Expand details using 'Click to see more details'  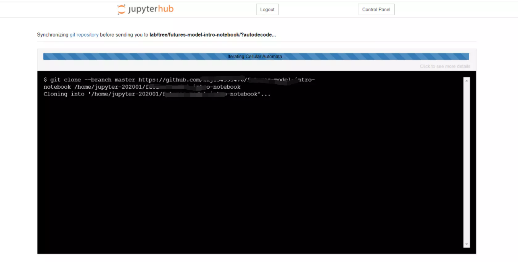tap(446, 66)
